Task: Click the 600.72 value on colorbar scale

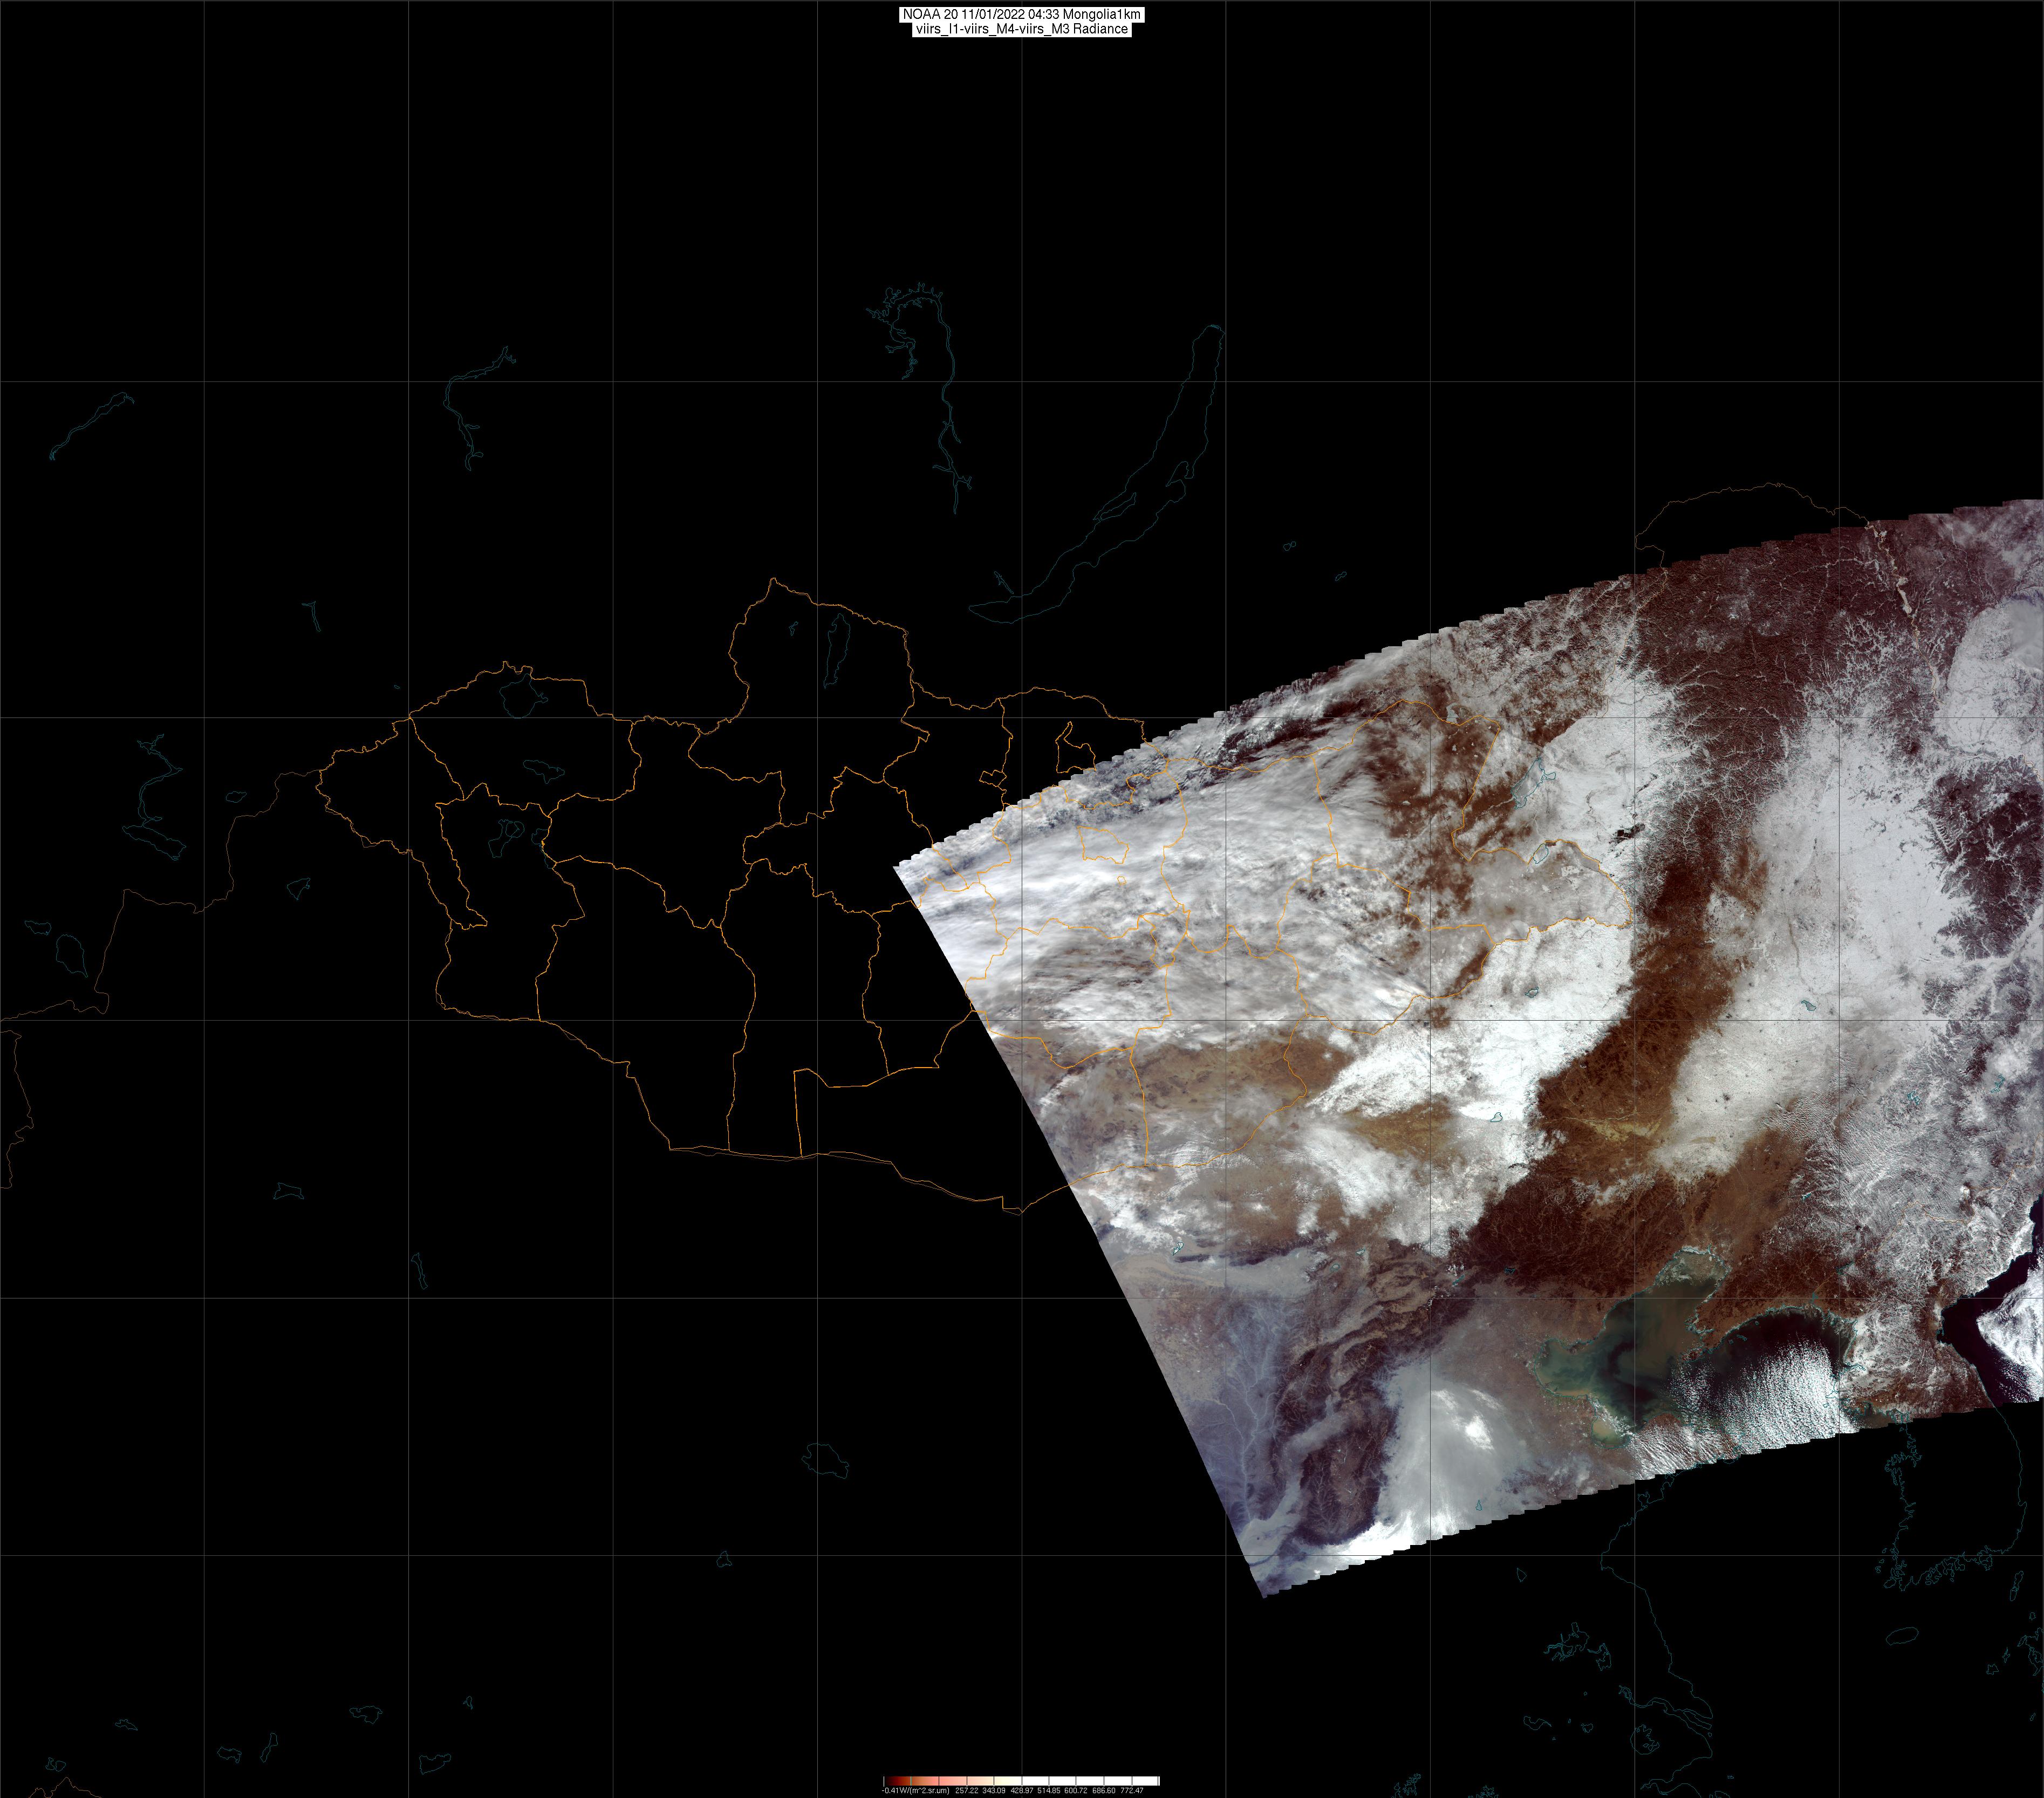Action: pos(1076,1790)
